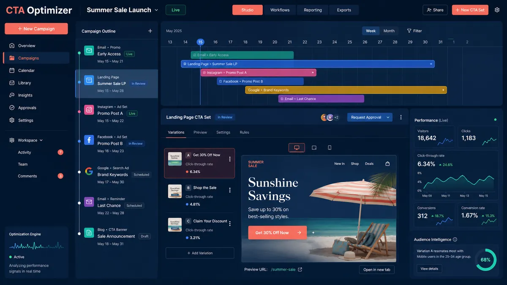Select the Email Last Chance timeline bar
The image size is (507, 285).
coord(321,99)
